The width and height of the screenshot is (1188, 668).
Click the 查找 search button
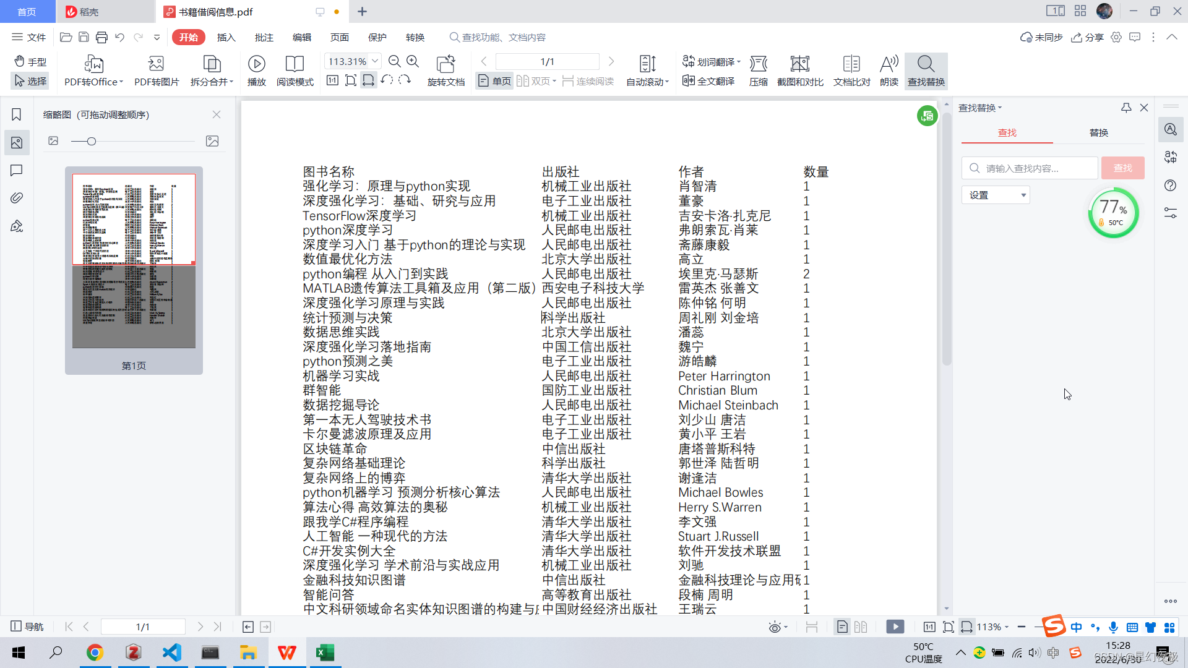(1122, 168)
